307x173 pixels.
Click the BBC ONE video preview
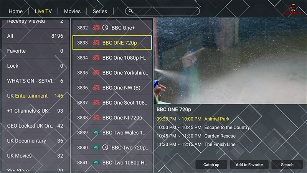pyautogui.click(x=230, y=60)
